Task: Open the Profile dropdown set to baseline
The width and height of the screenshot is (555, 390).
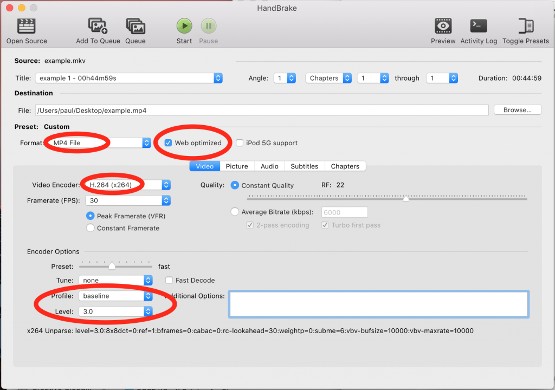Action: click(116, 296)
